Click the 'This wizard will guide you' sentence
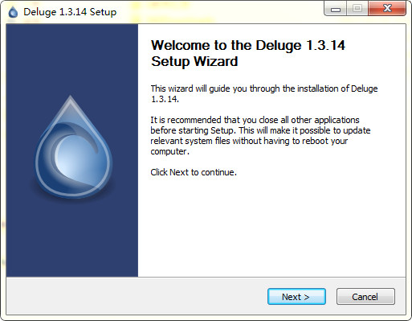 coord(264,94)
